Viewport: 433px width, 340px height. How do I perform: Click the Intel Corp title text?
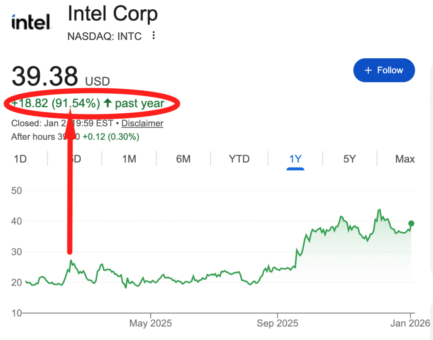112,14
